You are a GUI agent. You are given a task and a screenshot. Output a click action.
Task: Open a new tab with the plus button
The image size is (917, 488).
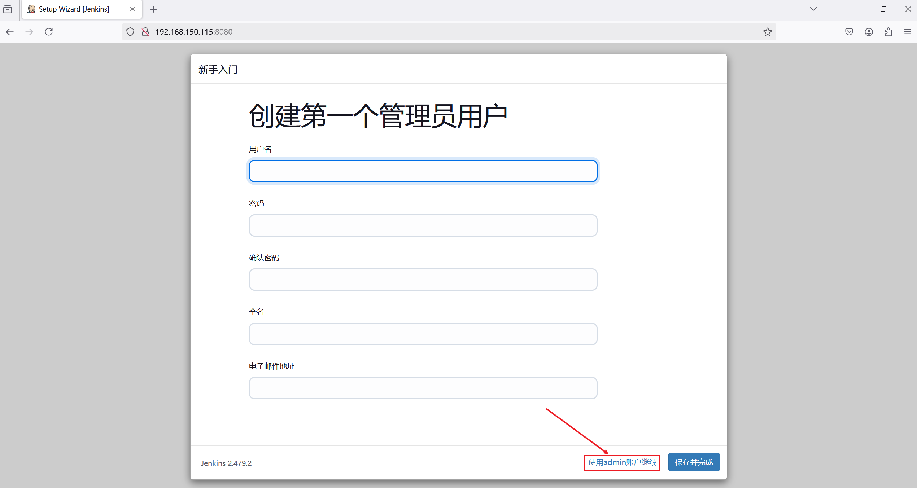click(x=153, y=9)
